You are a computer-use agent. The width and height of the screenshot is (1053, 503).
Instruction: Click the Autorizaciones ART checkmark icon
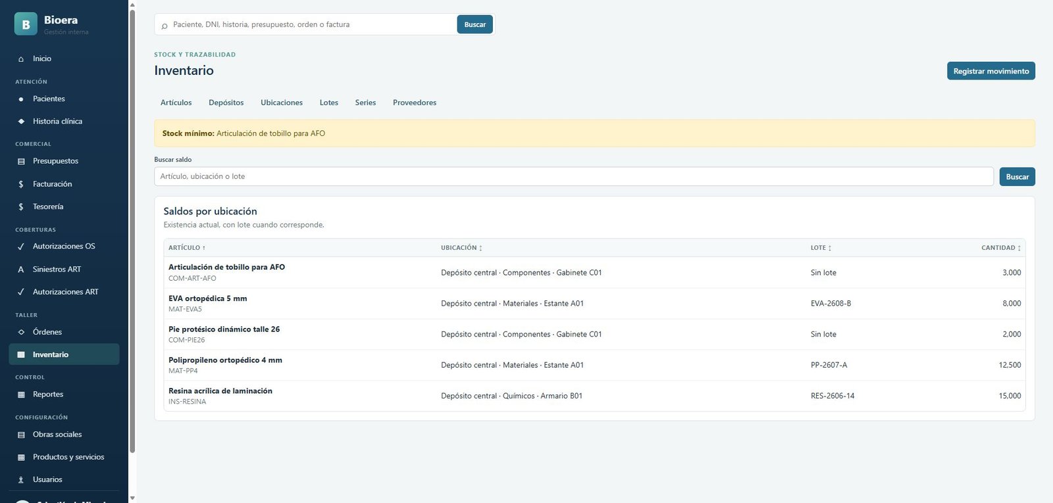pyautogui.click(x=21, y=292)
